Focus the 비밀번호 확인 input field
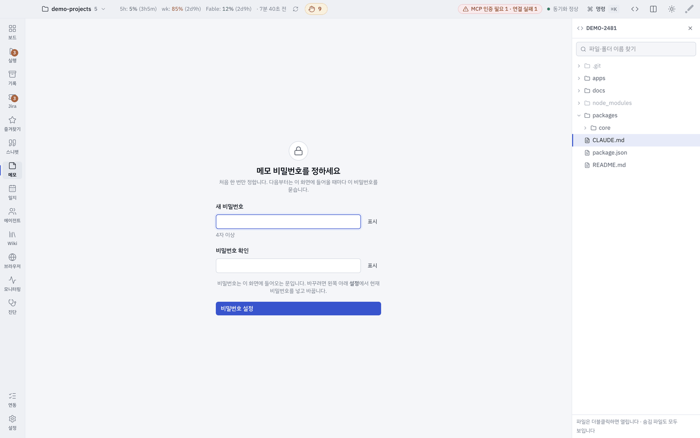This screenshot has width=700, height=438. pyautogui.click(x=288, y=266)
